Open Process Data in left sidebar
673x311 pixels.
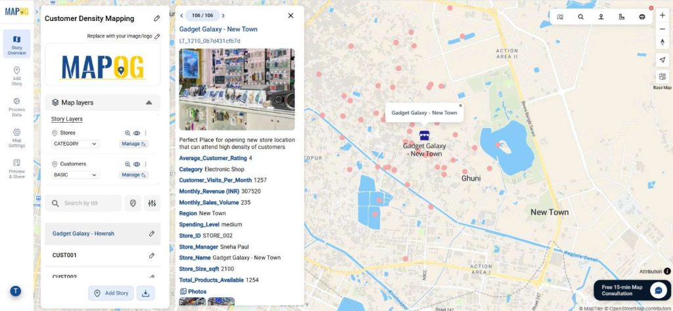click(x=16, y=108)
